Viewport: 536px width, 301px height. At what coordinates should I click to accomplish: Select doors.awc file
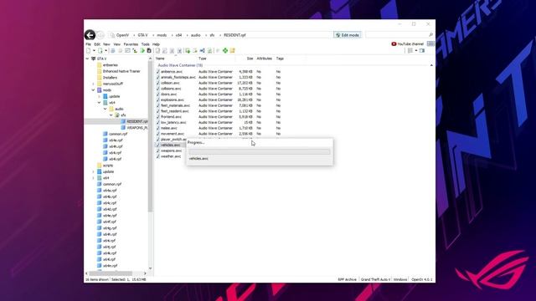[x=169, y=94]
